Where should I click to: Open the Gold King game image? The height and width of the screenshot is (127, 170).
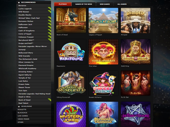(x=135, y=52)
